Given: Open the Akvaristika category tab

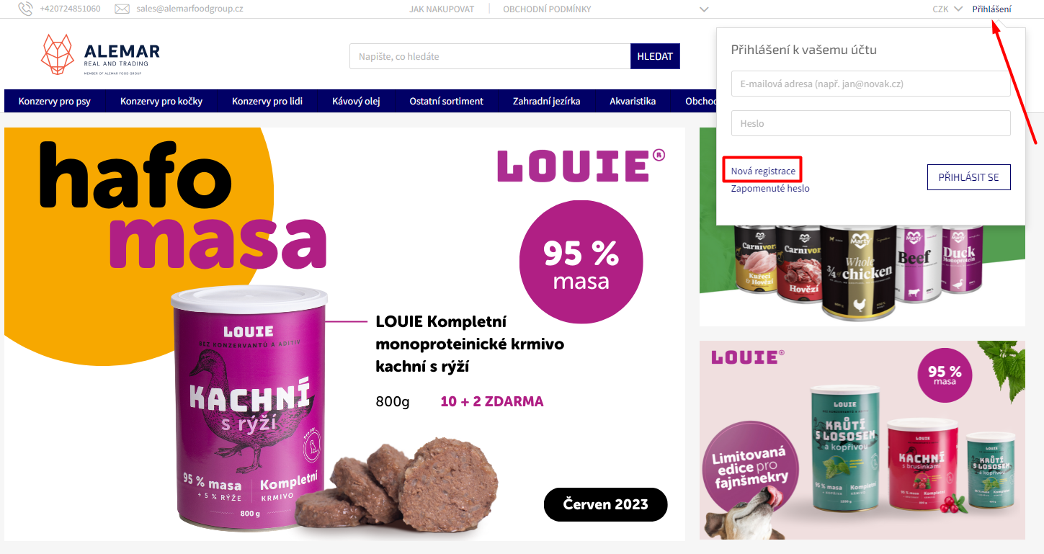Looking at the screenshot, I should (x=633, y=101).
